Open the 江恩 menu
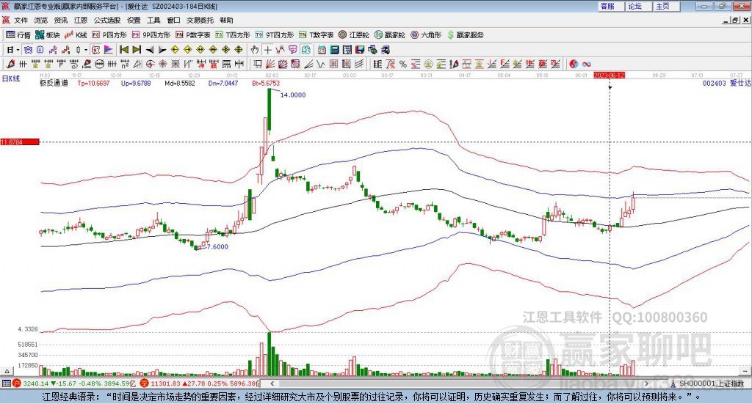This screenshot has width=752, height=404. [81, 20]
